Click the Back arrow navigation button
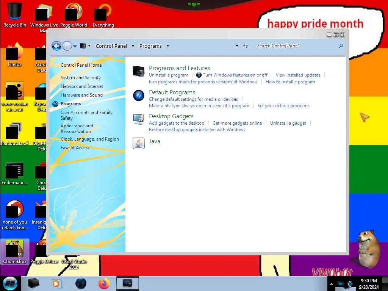The height and width of the screenshot is (291, 388). pos(56,46)
